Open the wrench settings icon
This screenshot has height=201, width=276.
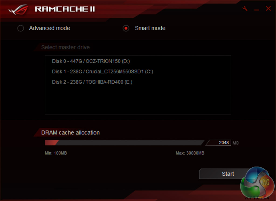pyautogui.click(x=245, y=8)
